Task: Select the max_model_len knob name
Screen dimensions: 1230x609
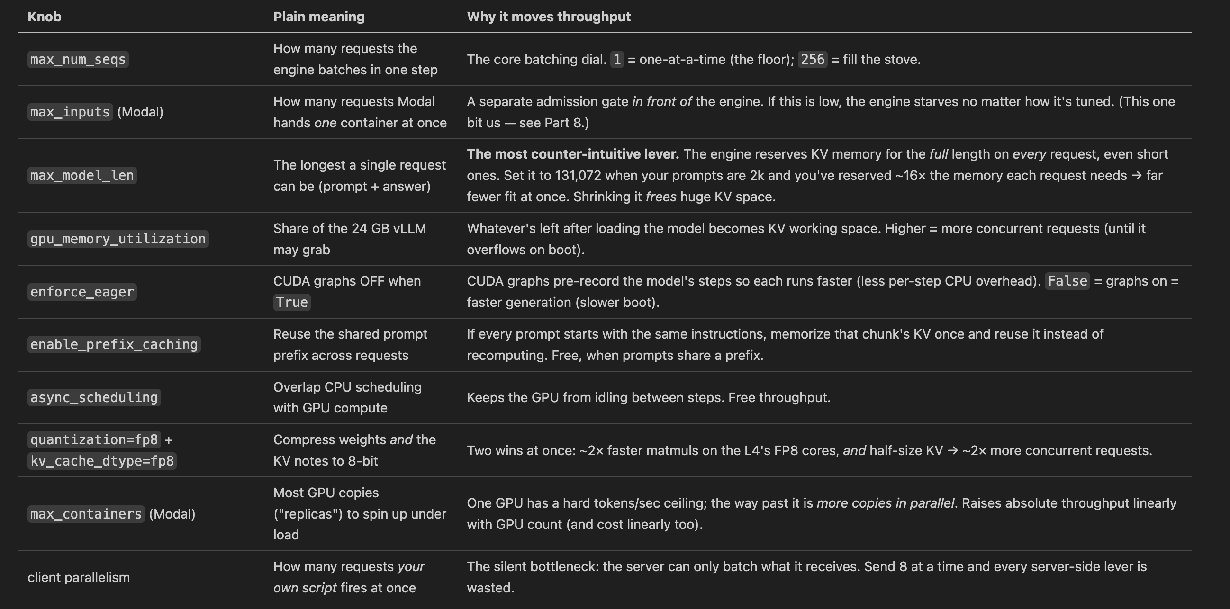Action: (x=82, y=175)
